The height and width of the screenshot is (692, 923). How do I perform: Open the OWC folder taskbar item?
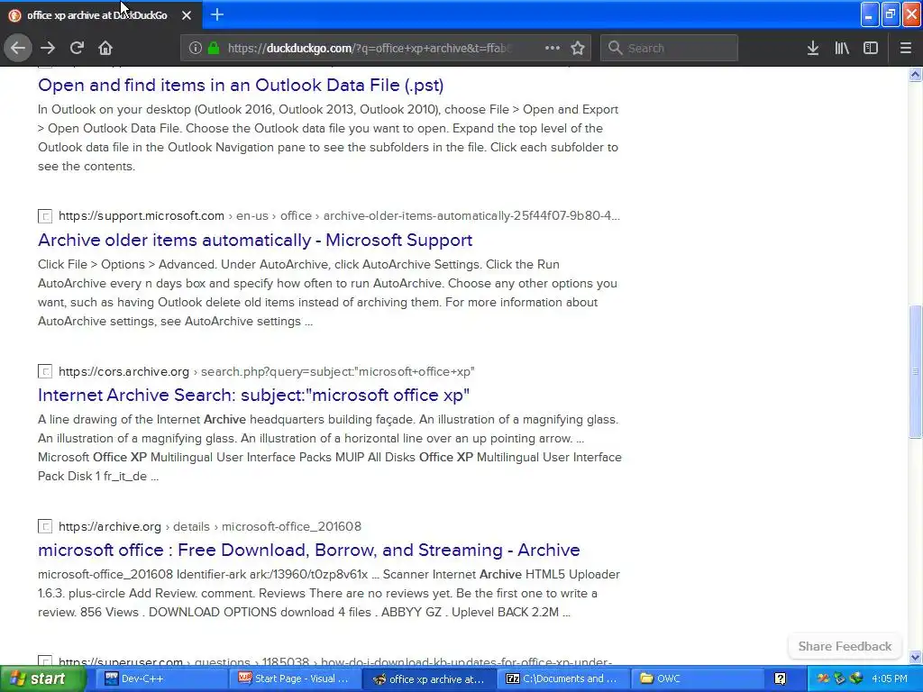pos(698,679)
